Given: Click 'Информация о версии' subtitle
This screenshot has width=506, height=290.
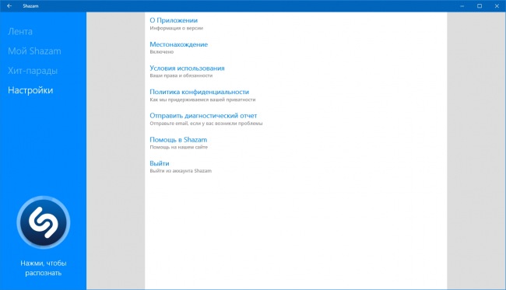Looking at the screenshot, I should point(177,28).
